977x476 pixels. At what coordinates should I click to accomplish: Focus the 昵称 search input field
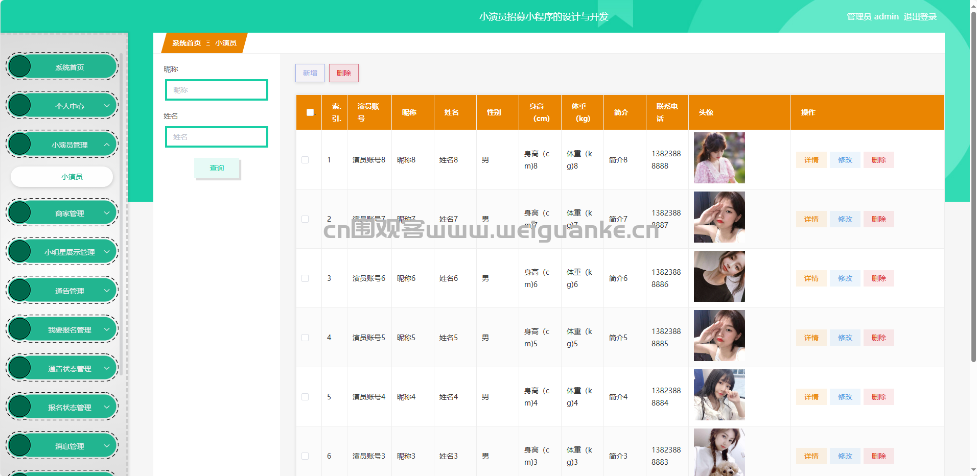(217, 90)
